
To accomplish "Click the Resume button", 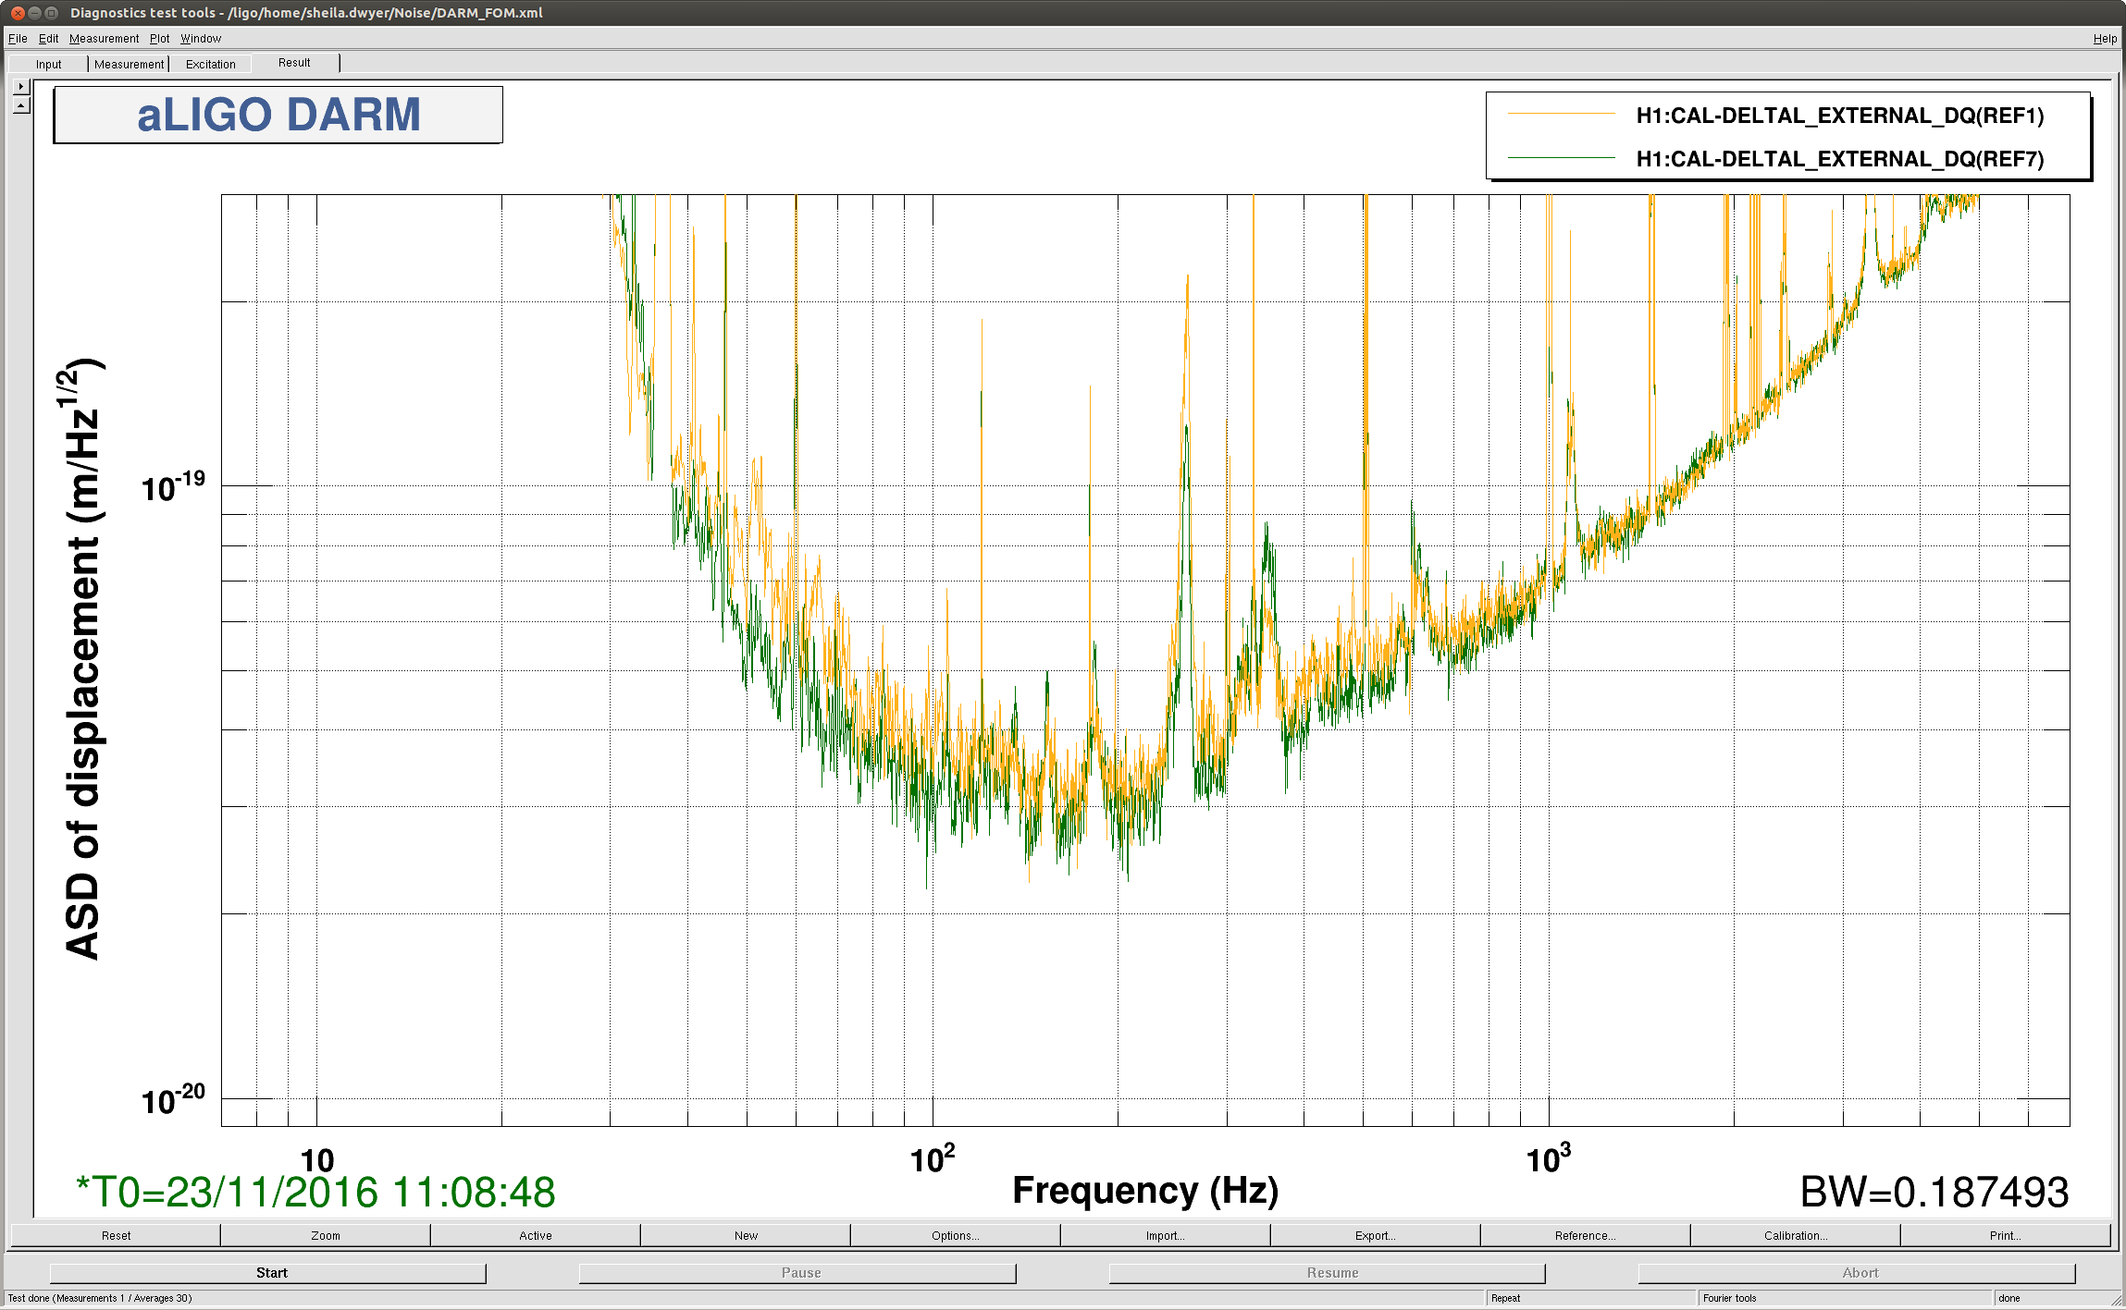I will pos(1328,1273).
